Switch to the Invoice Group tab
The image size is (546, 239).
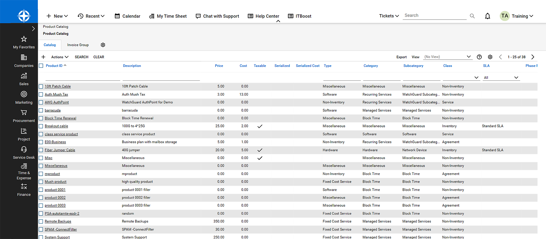coord(78,45)
